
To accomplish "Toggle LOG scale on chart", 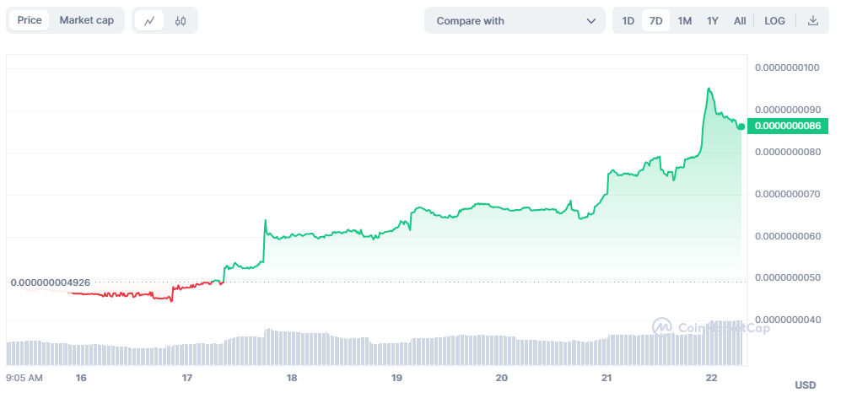I will [774, 21].
